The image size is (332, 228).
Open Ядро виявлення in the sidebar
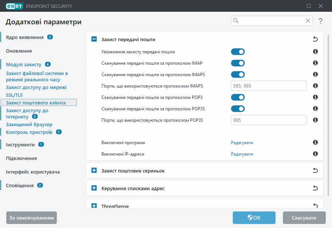click(25, 37)
